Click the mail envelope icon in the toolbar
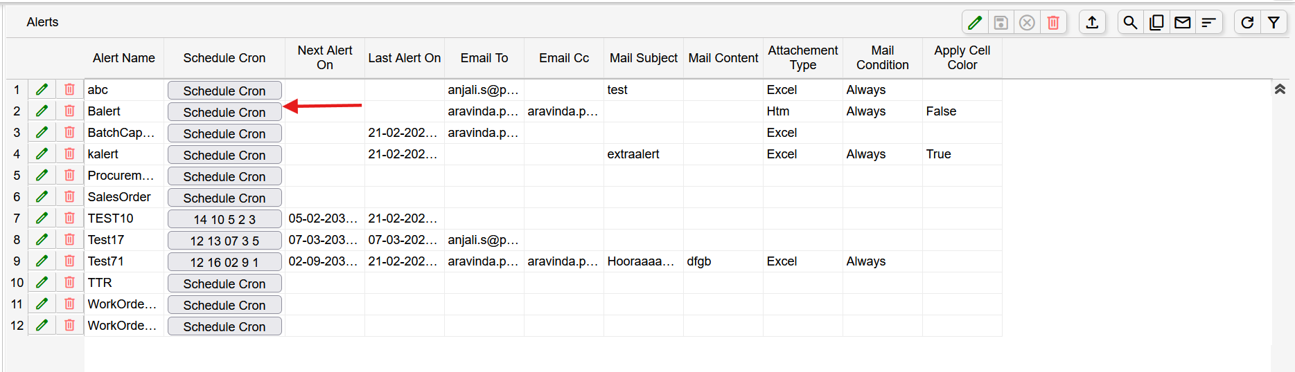 pos(1183,23)
